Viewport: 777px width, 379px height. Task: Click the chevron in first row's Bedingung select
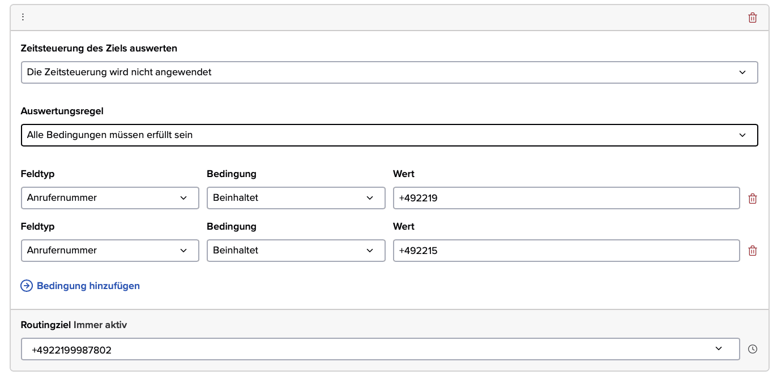(370, 198)
